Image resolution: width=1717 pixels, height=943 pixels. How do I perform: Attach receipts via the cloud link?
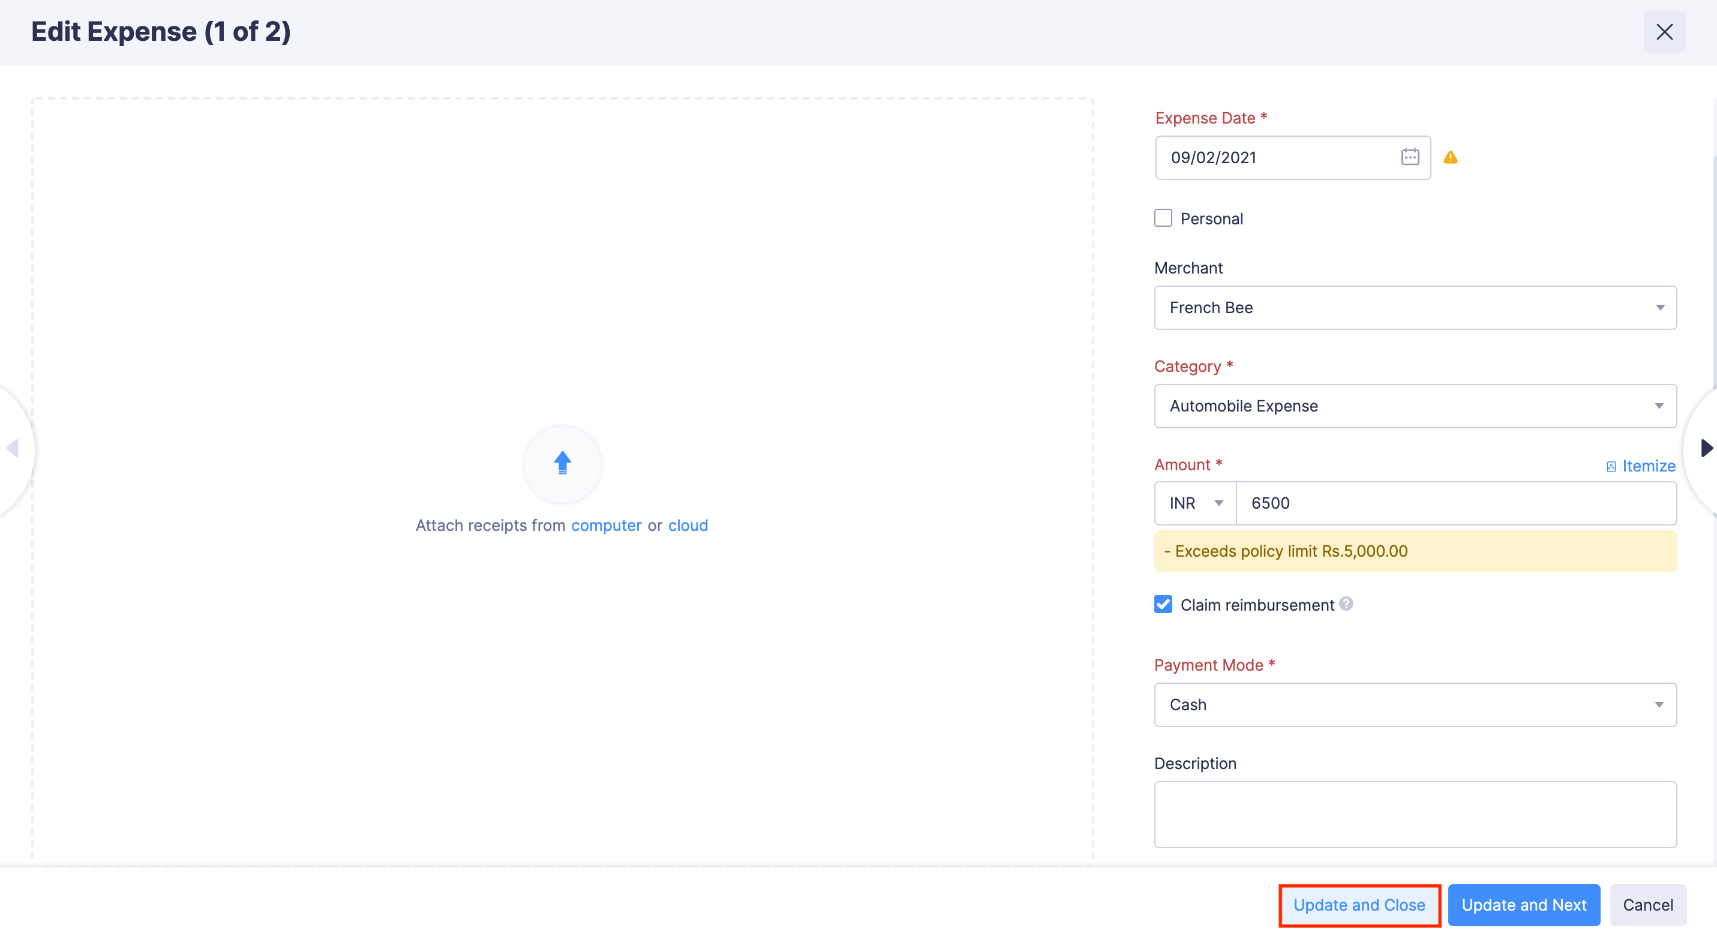coord(687,524)
